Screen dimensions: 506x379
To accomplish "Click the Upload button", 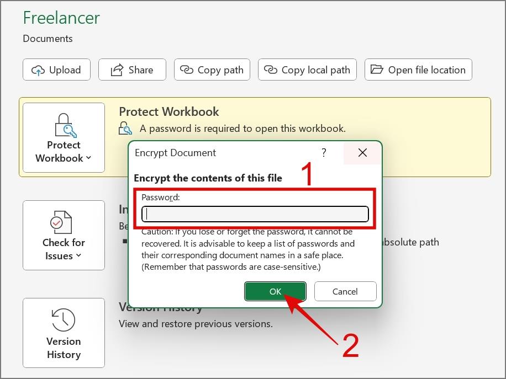I will [56, 70].
